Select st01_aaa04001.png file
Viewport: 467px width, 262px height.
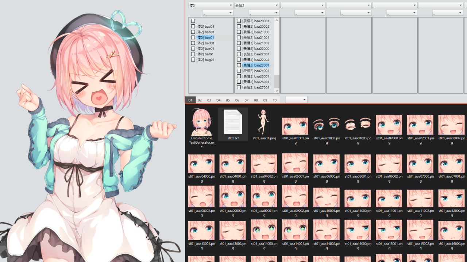click(233, 163)
